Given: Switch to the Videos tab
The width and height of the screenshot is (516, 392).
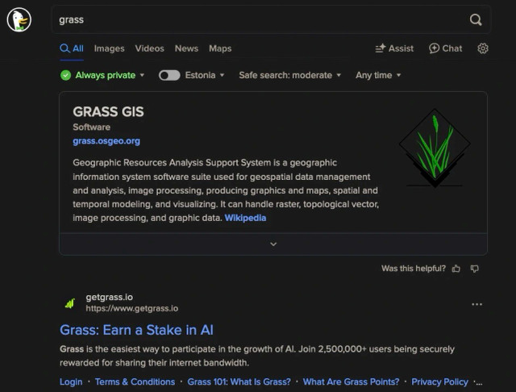Looking at the screenshot, I should pyautogui.click(x=149, y=48).
